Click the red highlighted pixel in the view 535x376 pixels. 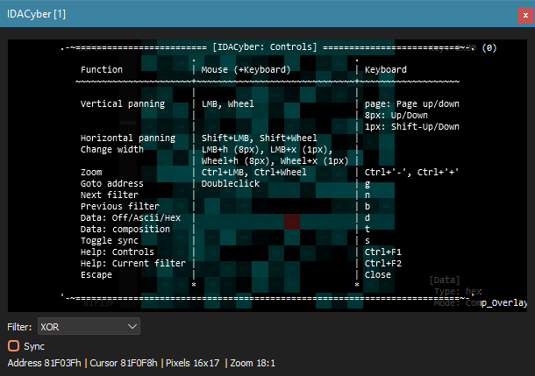tap(292, 221)
